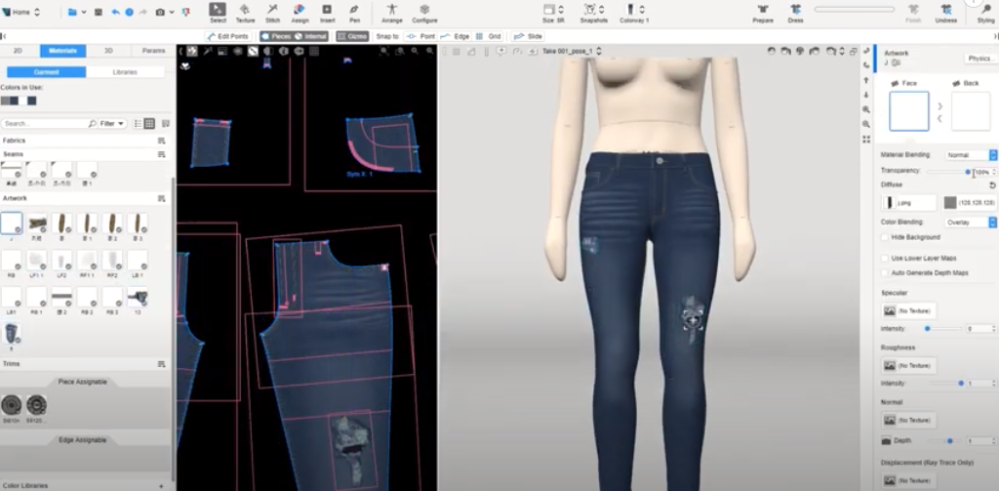Open the Filter dropdown in materials
The height and width of the screenshot is (491, 999).
point(112,124)
